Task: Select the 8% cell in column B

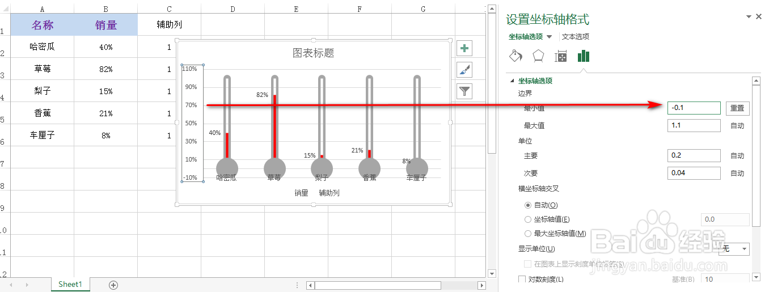Action: click(x=105, y=136)
